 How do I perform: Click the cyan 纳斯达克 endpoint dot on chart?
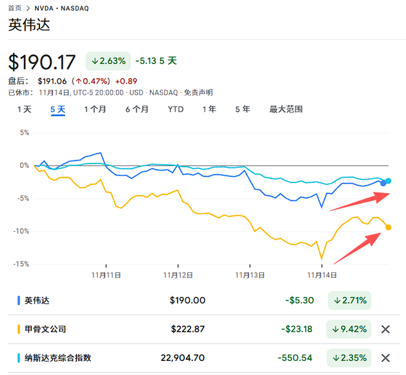(389, 181)
